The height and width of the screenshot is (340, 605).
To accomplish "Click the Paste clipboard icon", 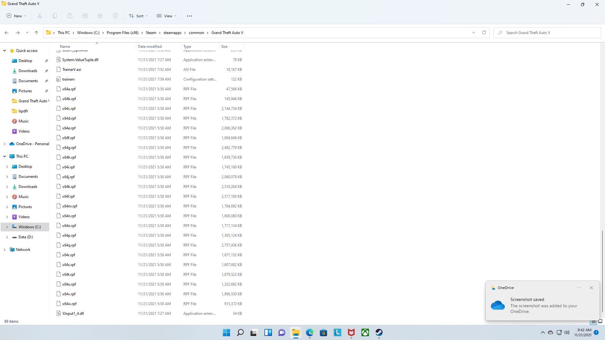I will [x=70, y=16].
